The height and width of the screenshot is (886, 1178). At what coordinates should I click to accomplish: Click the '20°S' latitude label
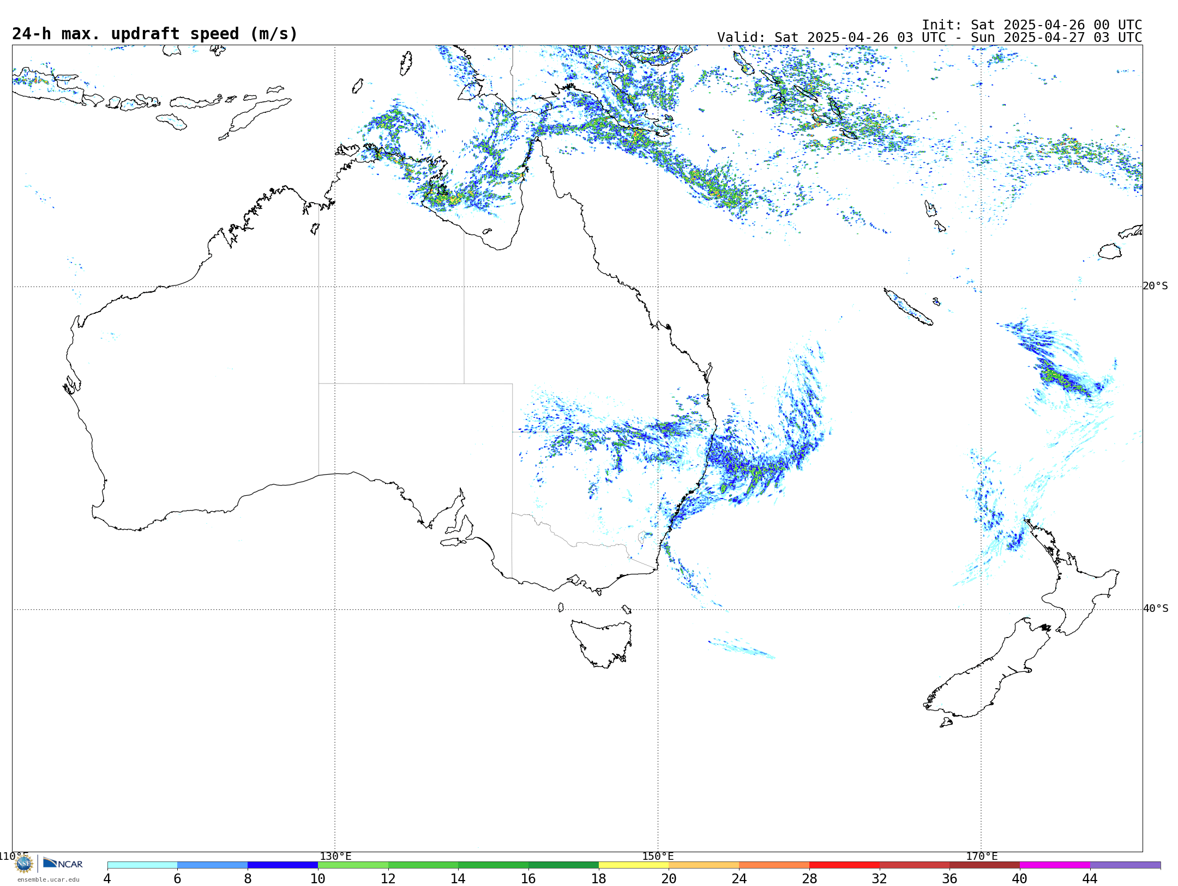click(1156, 286)
